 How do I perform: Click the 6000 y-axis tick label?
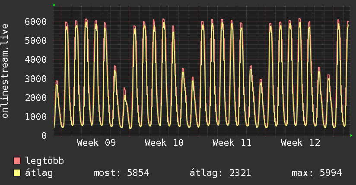click(36, 22)
